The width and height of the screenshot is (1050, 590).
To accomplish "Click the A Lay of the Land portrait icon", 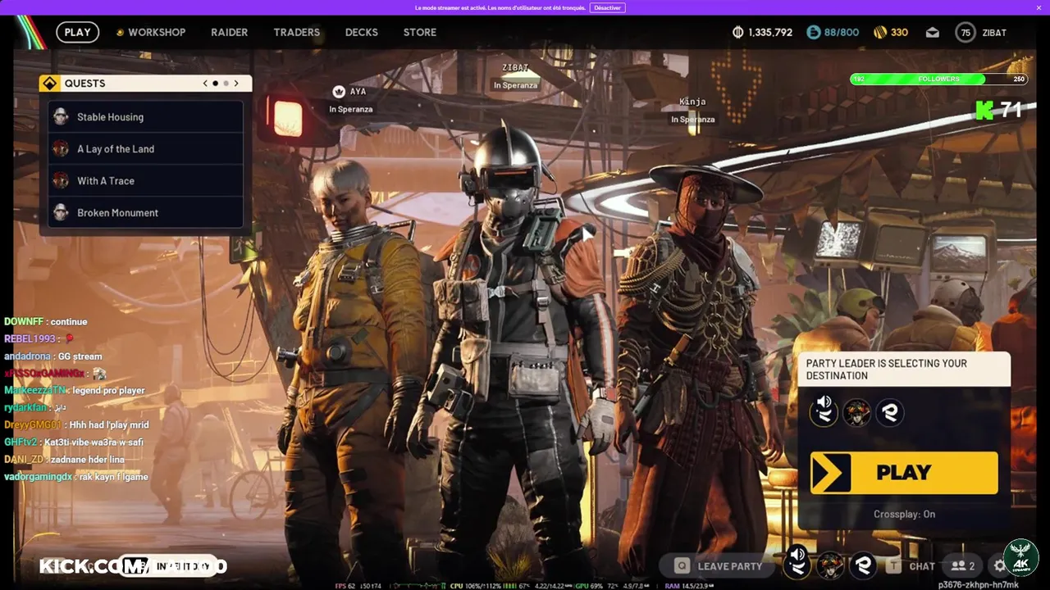I will (61, 149).
